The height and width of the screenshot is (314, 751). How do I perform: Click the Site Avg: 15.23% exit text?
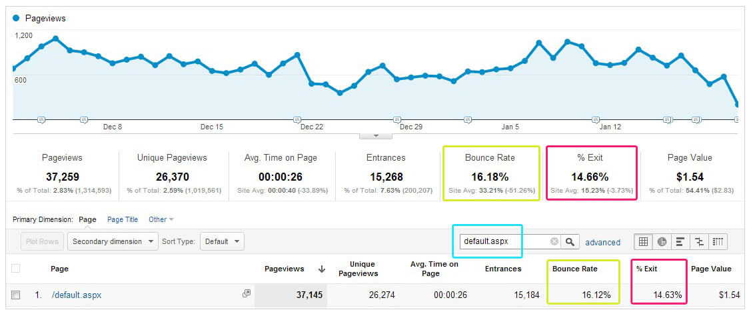(592, 190)
